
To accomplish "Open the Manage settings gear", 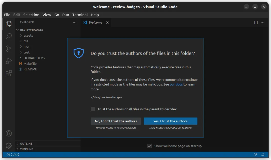I will click(9, 146).
